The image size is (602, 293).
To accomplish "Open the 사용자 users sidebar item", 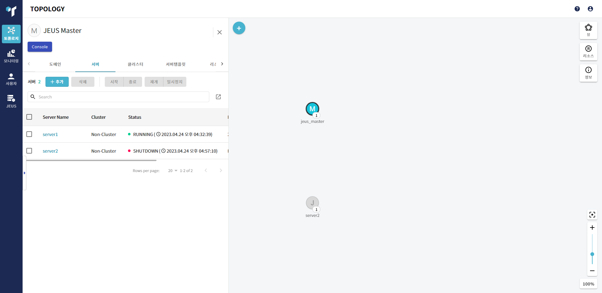I will point(11,79).
